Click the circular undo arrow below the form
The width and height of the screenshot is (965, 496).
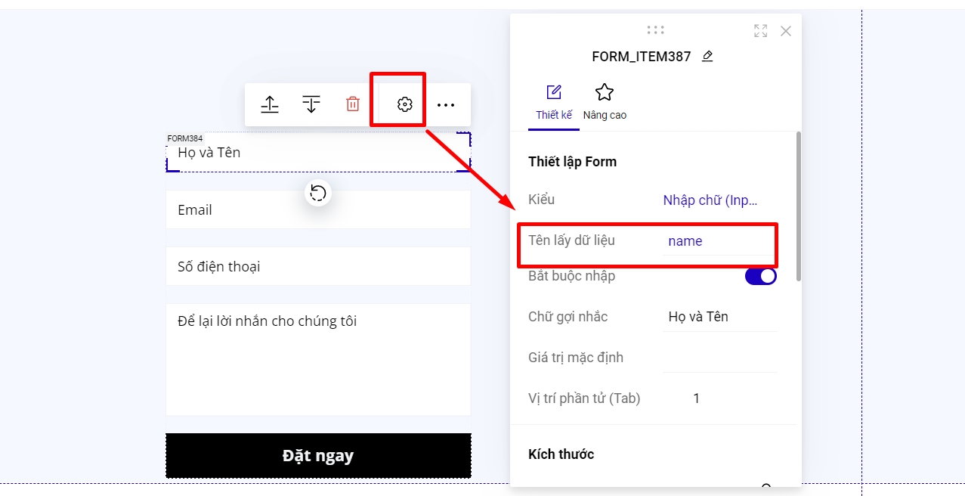point(318,194)
